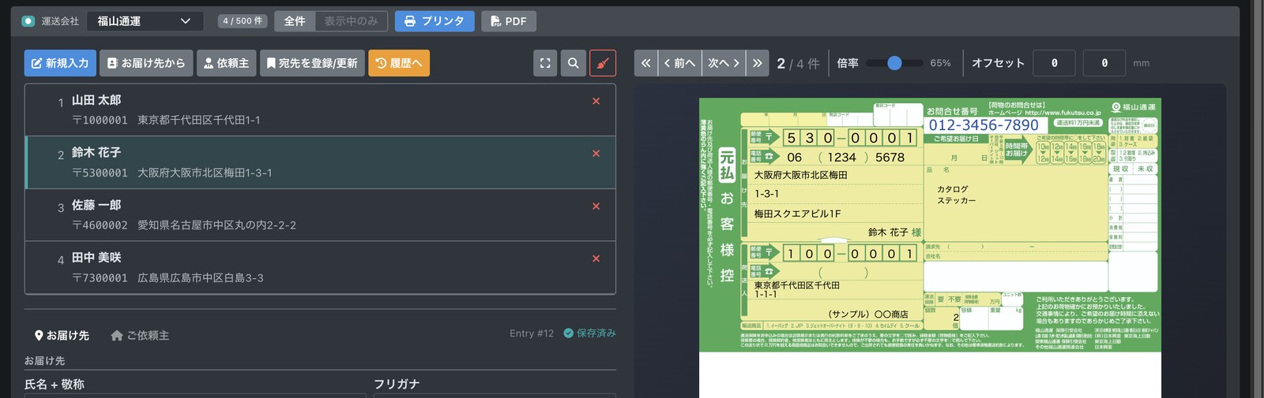Click 宛先を登録/更新 bookmark button
This screenshot has width=1264, height=398.
tap(312, 63)
